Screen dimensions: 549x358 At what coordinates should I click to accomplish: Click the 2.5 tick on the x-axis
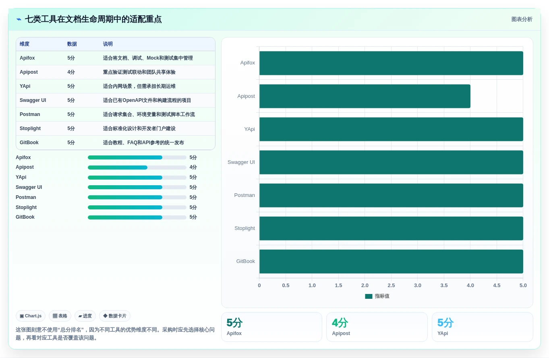[391, 286]
